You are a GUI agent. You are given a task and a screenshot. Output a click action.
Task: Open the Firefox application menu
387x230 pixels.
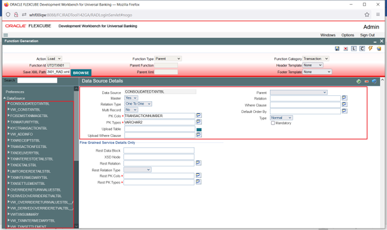[x=378, y=14]
